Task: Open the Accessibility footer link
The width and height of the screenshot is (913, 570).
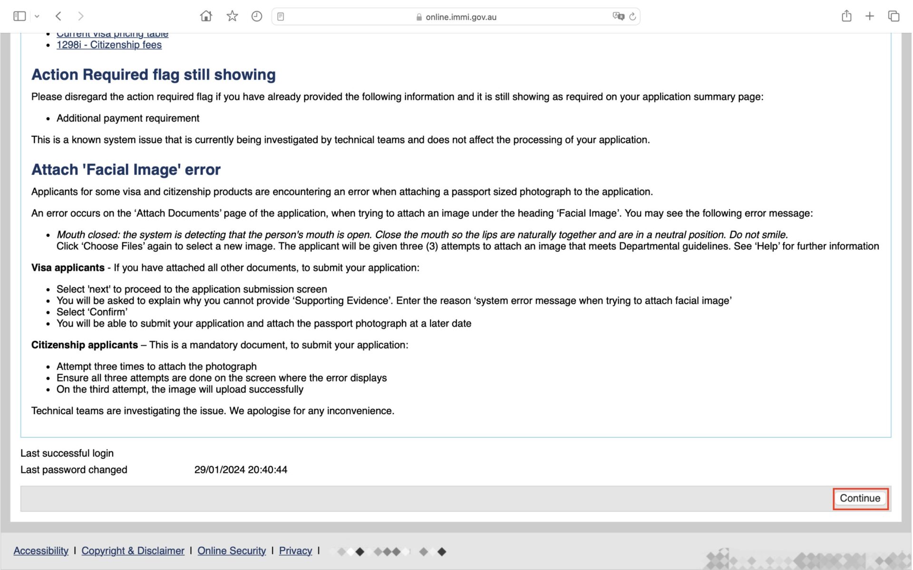Action: click(x=41, y=551)
